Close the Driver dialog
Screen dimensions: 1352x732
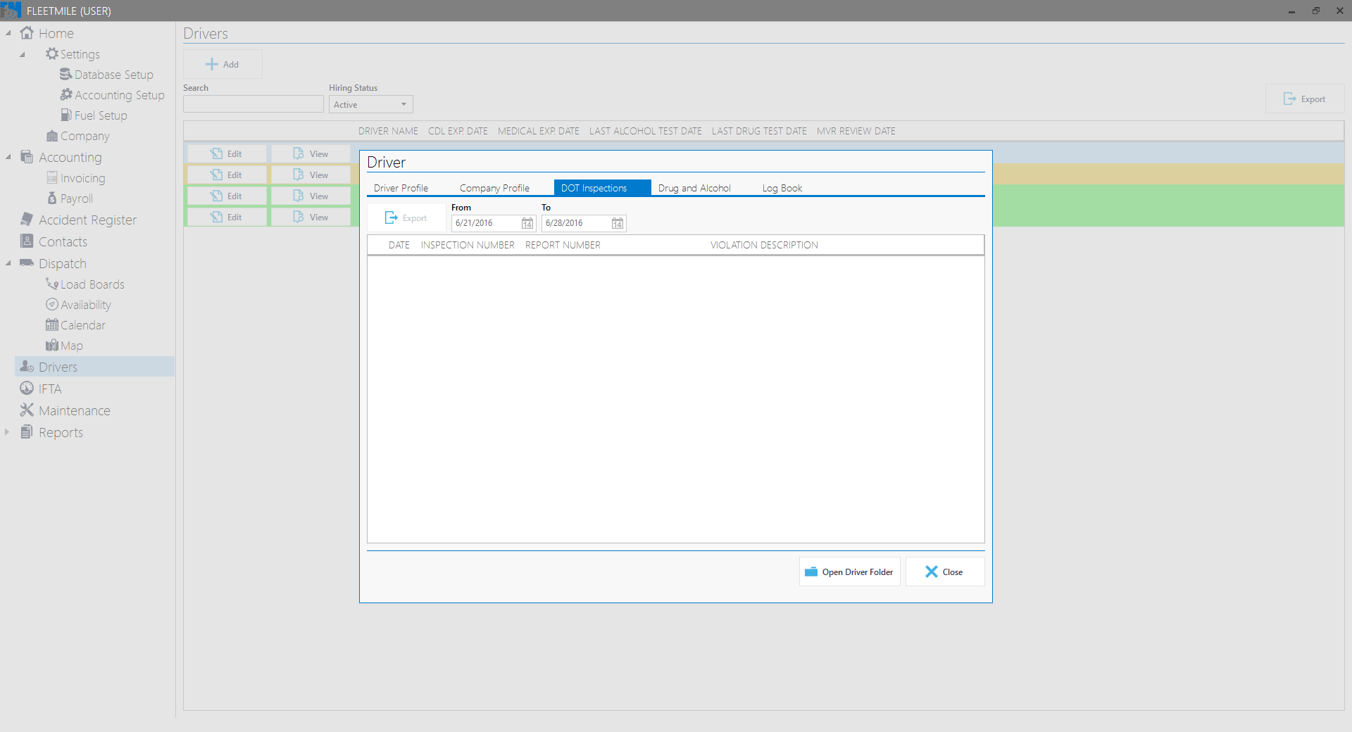[944, 572]
